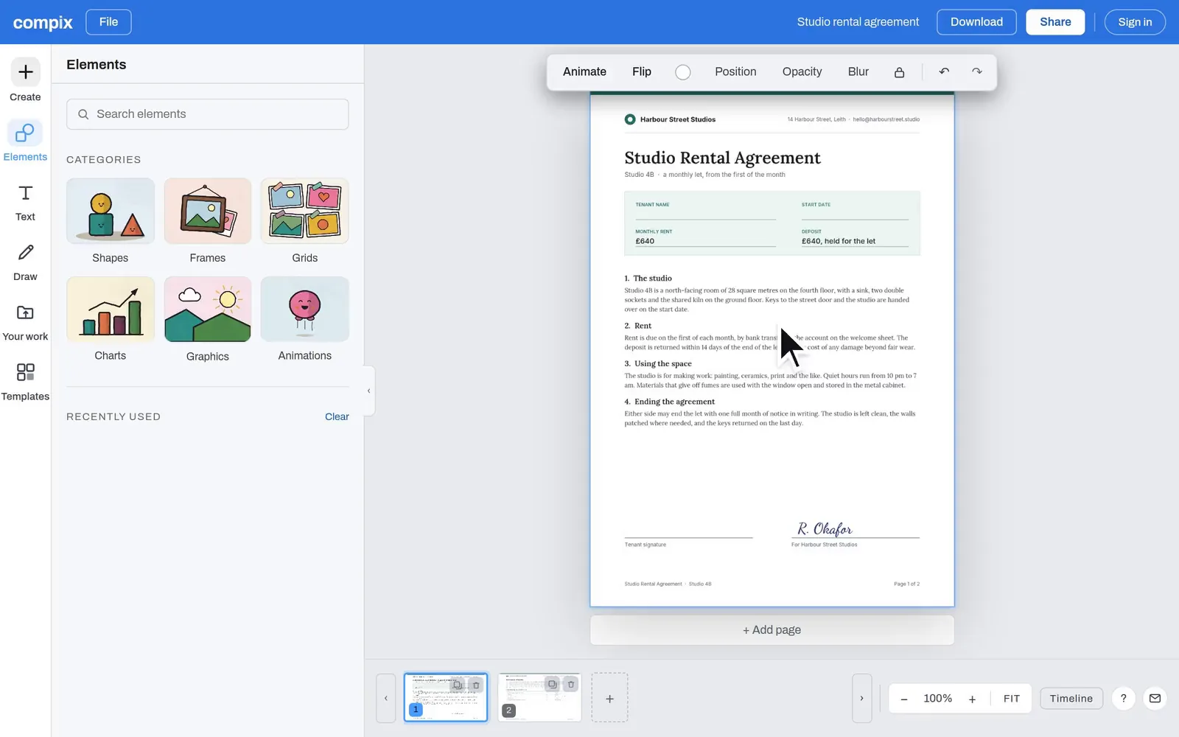The image size is (1179, 737).
Task: Select page 2 thumbnail
Action: [x=539, y=697]
